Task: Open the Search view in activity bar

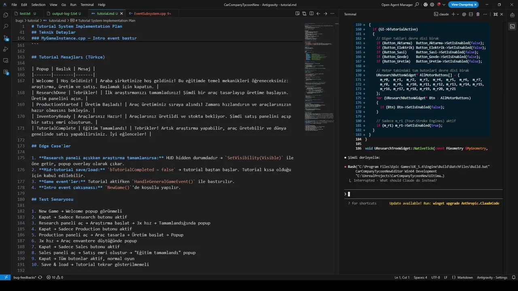Action: [x=6, y=26]
